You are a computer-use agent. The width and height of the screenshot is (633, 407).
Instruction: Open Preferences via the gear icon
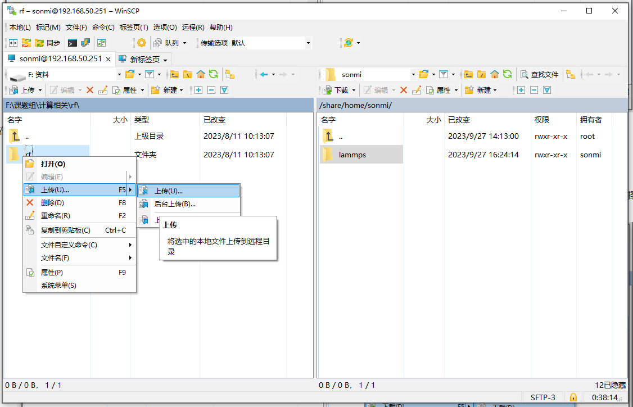(141, 43)
